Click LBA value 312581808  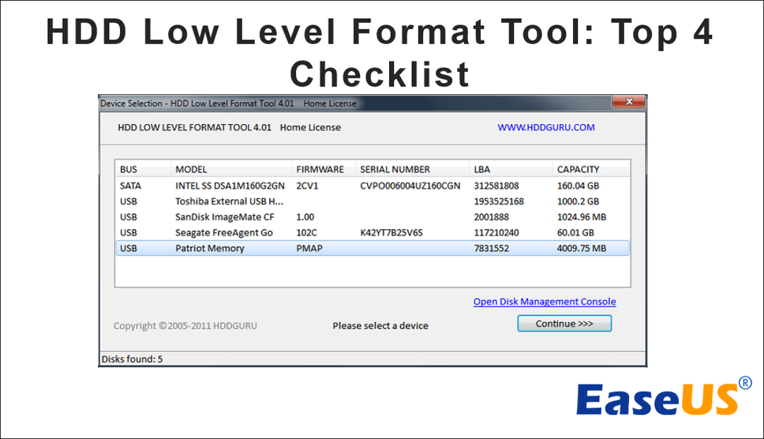496,186
